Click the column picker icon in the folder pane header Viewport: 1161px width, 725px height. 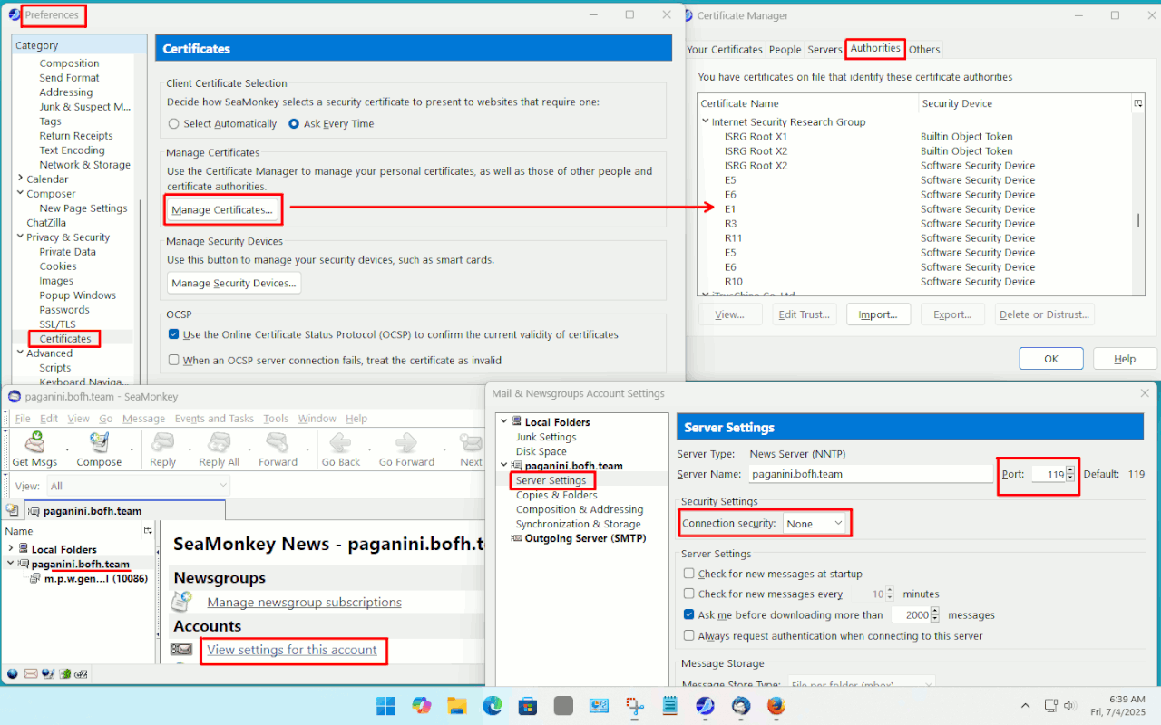tap(148, 530)
